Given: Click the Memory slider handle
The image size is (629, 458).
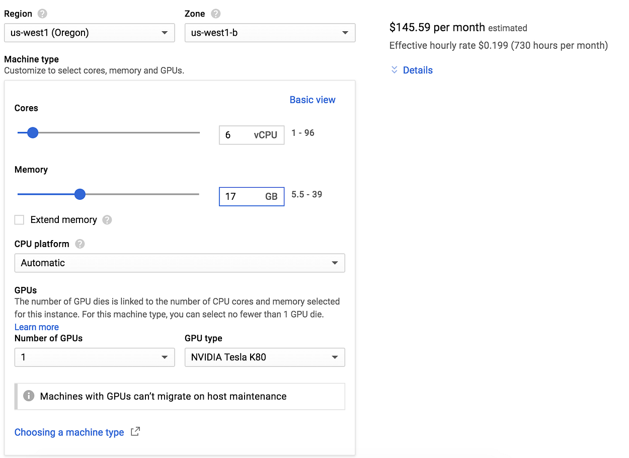Looking at the screenshot, I should click(80, 194).
